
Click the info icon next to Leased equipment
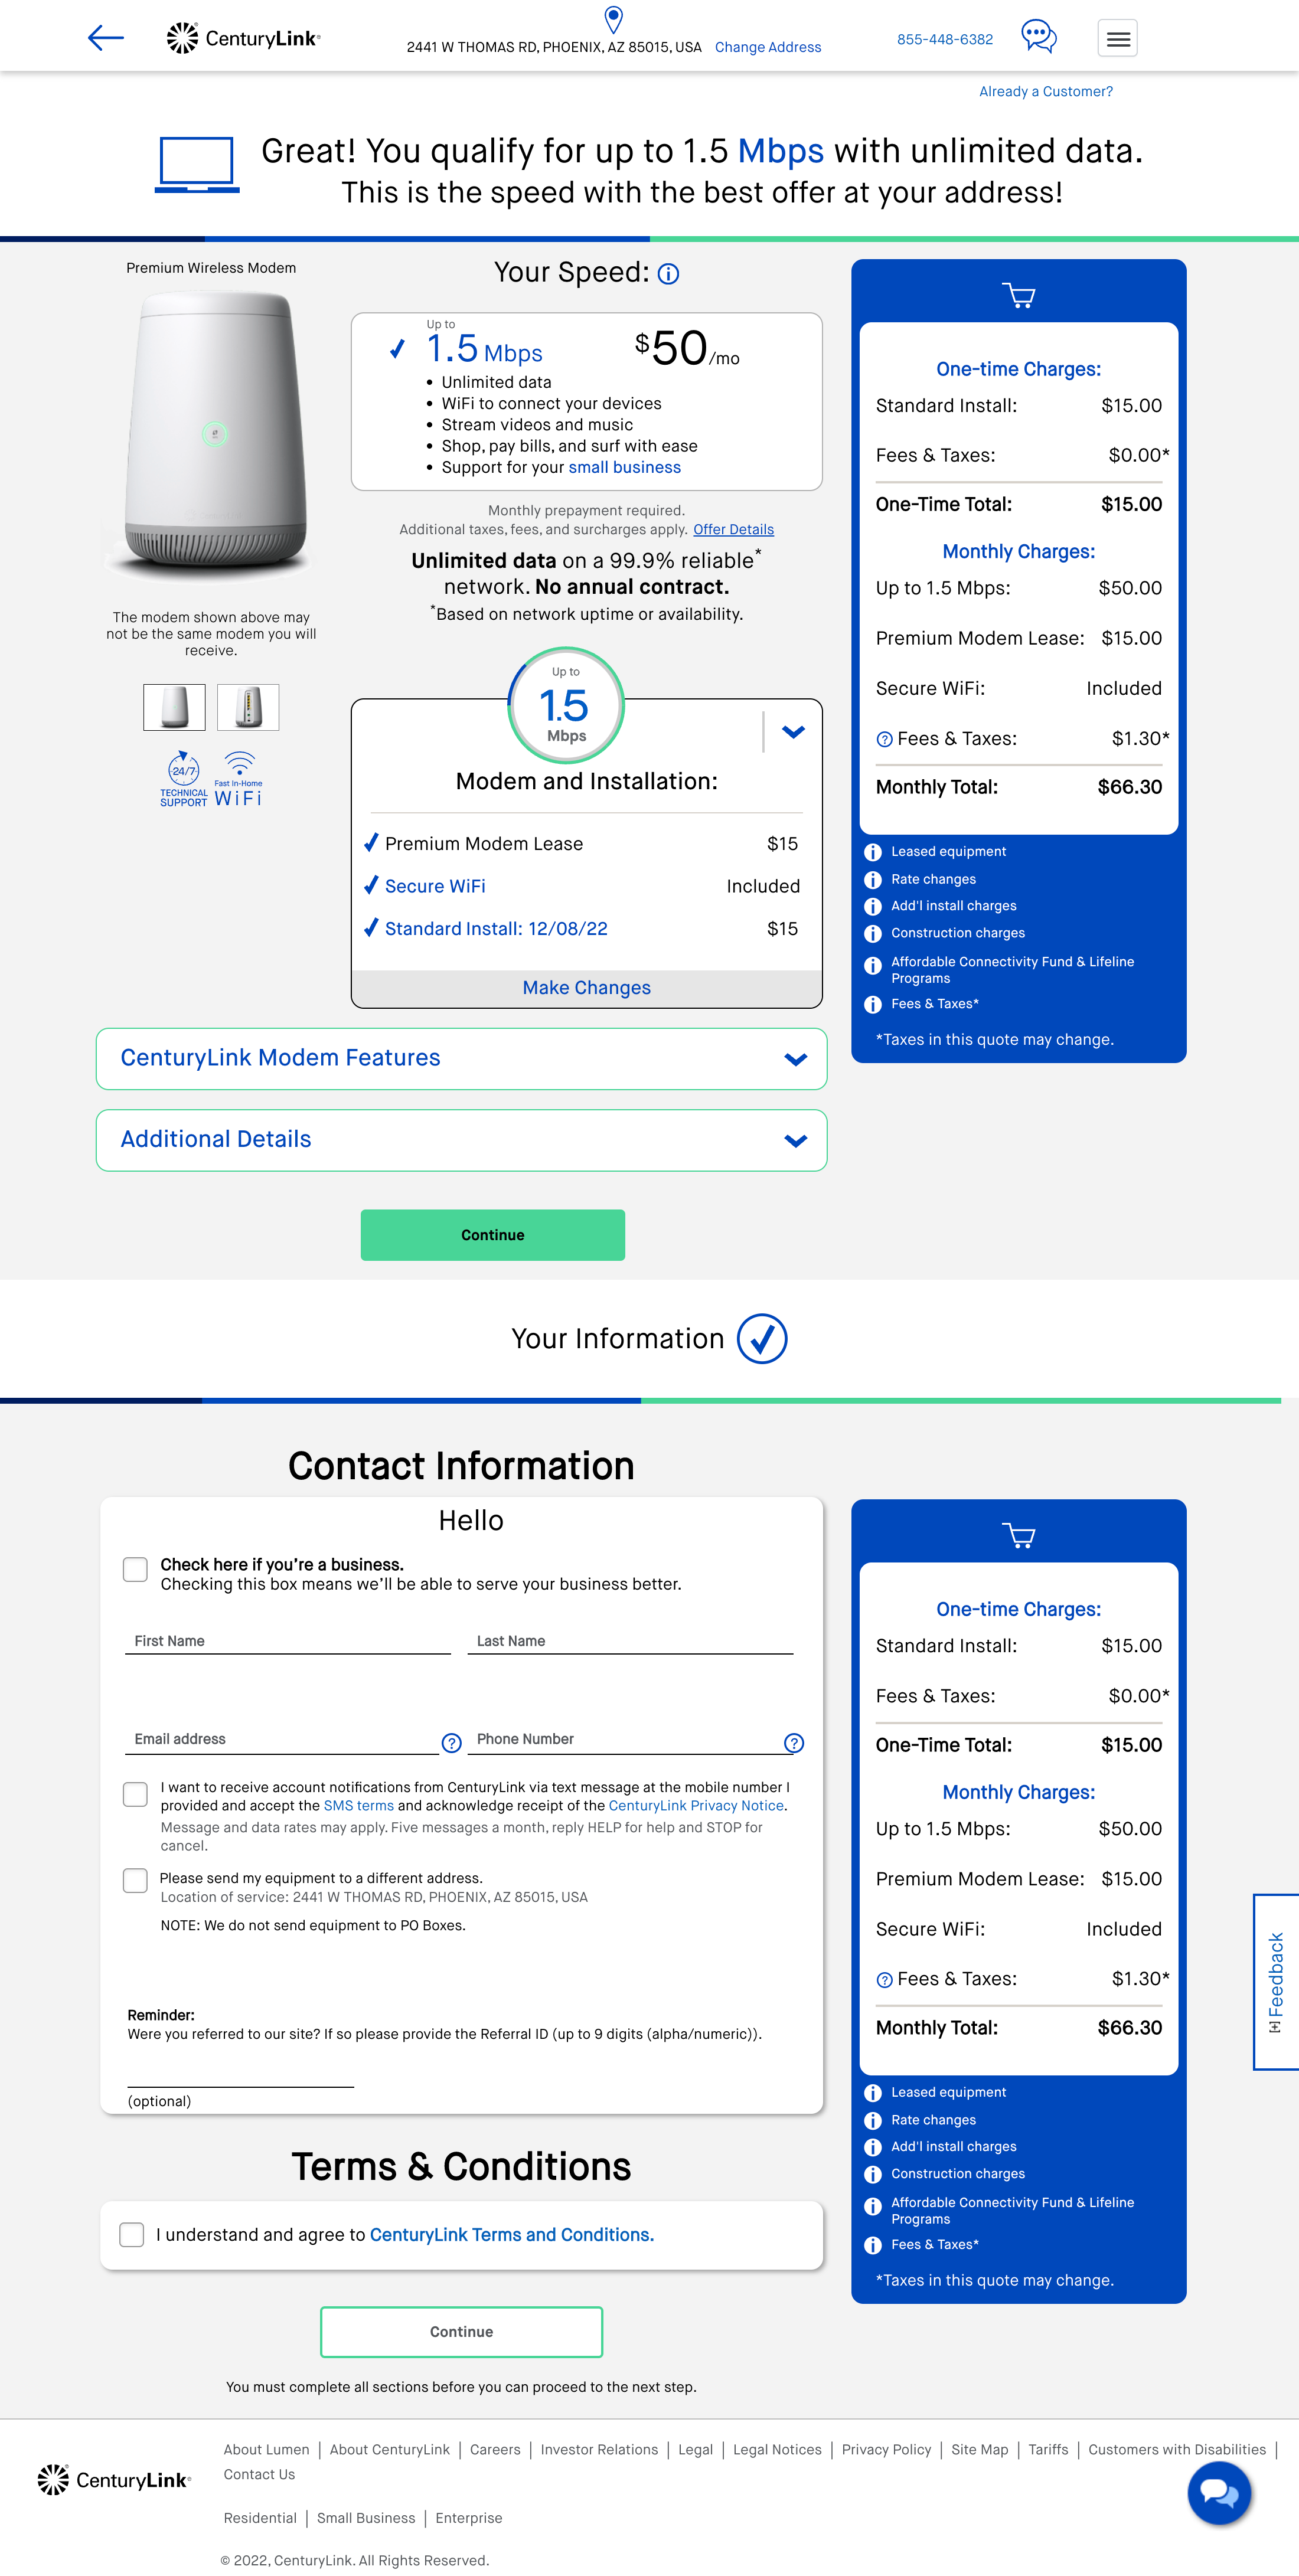click(872, 852)
